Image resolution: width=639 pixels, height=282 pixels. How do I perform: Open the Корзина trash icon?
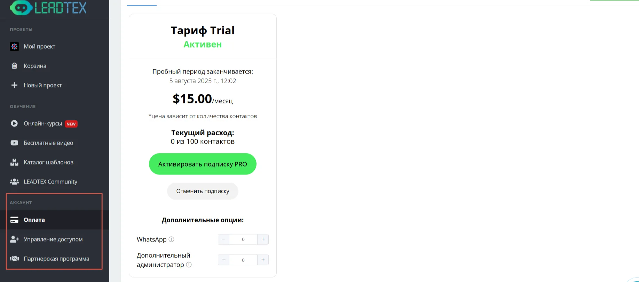coord(14,66)
